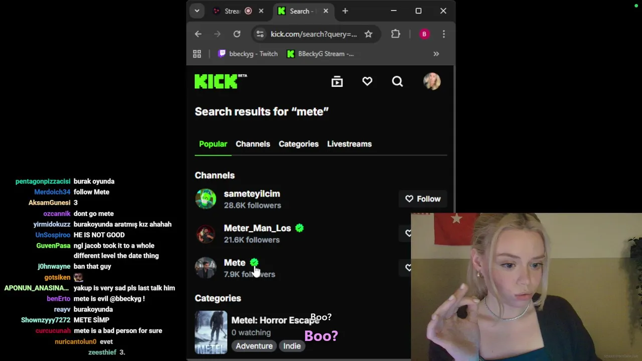This screenshot has height=361, width=642.
Task: Switch to the Livestreams search tab
Action: pyautogui.click(x=350, y=144)
